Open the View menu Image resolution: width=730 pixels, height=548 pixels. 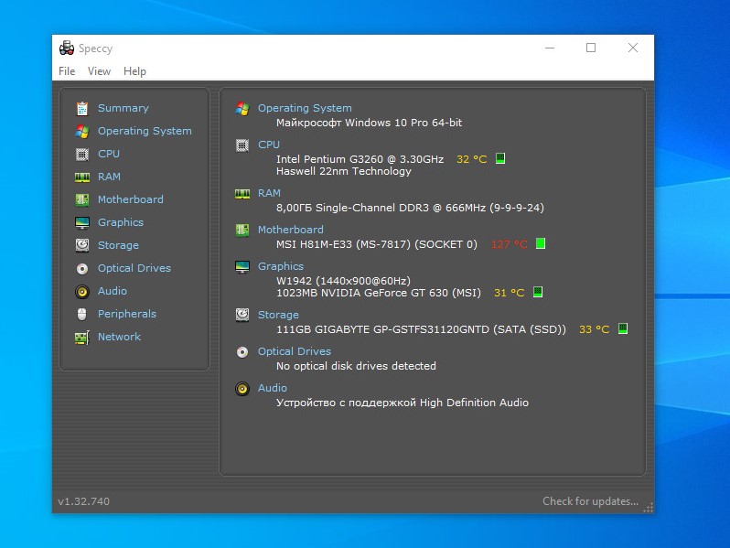(x=99, y=71)
